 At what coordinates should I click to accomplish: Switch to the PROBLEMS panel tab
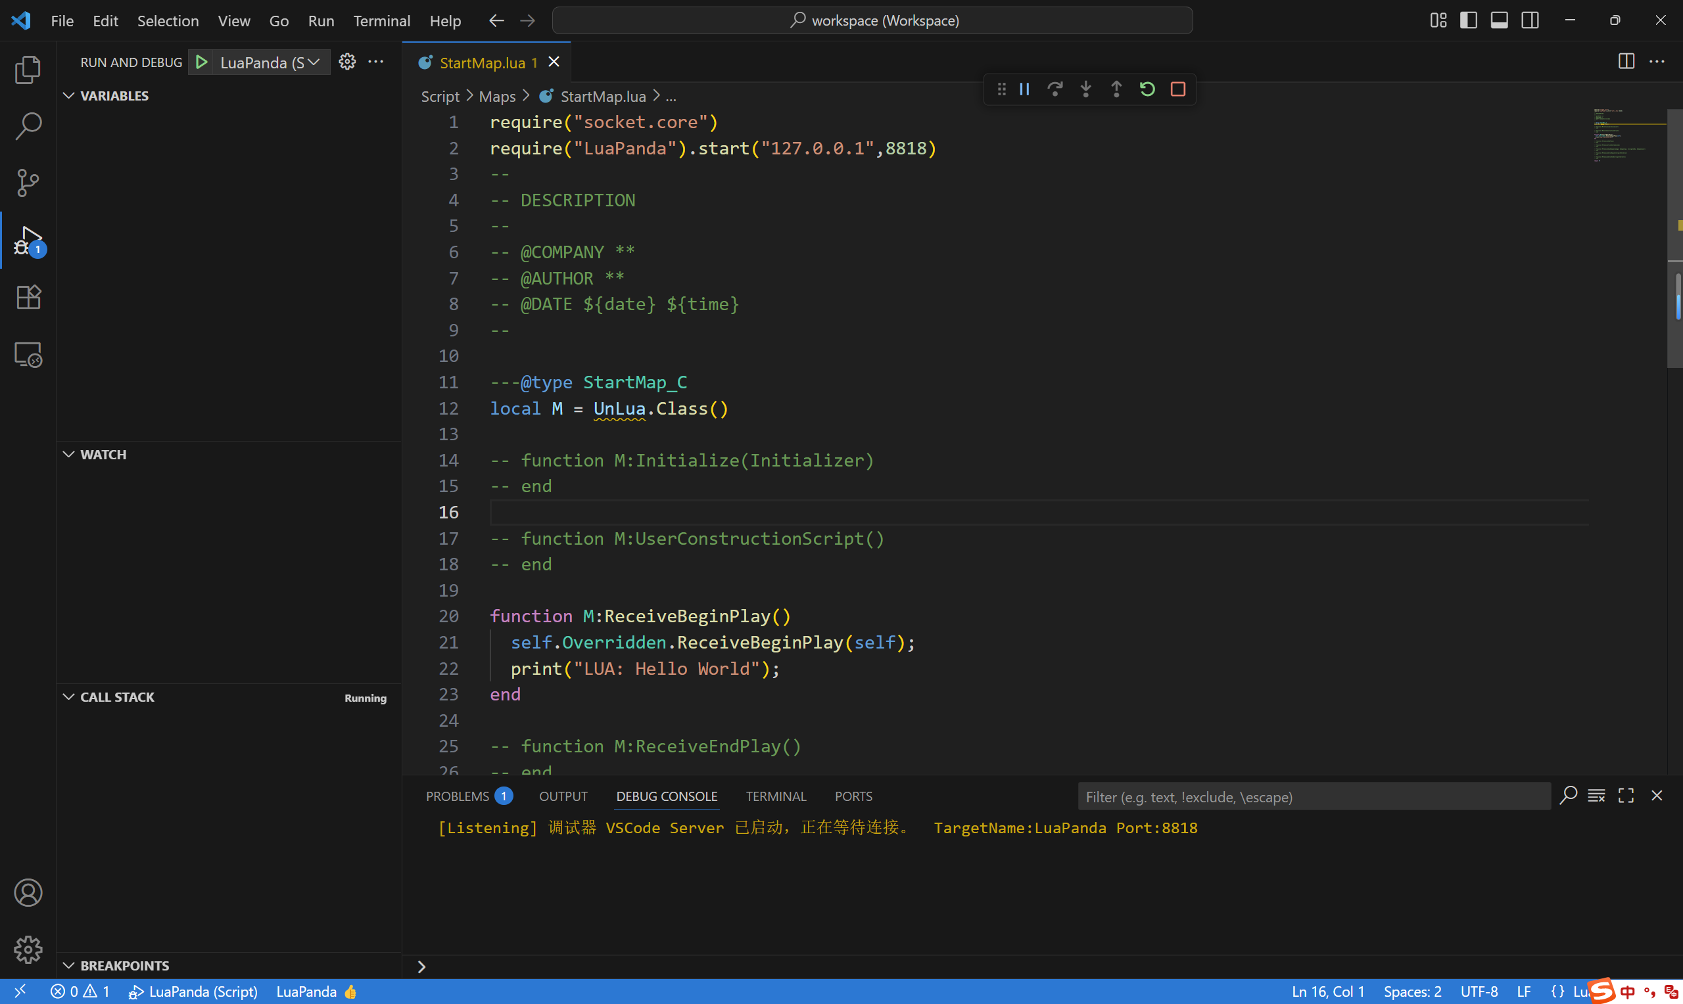(x=458, y=796)
